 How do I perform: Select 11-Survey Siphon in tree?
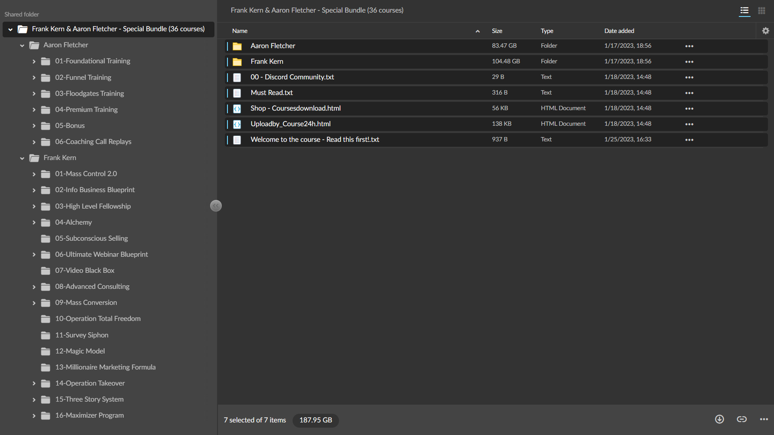pyautogui.click(x=82, y=335)
